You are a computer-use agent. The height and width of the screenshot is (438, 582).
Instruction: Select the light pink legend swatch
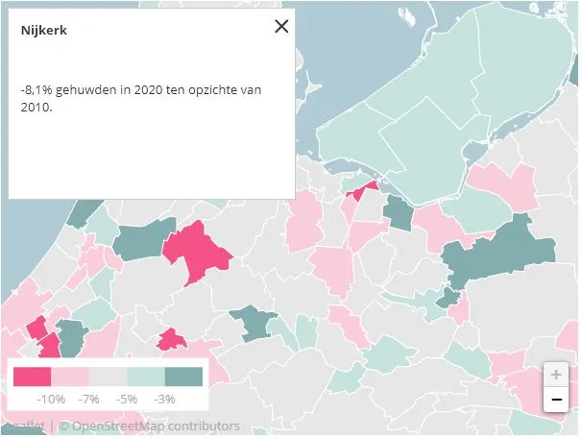click(x=69, y=376)
